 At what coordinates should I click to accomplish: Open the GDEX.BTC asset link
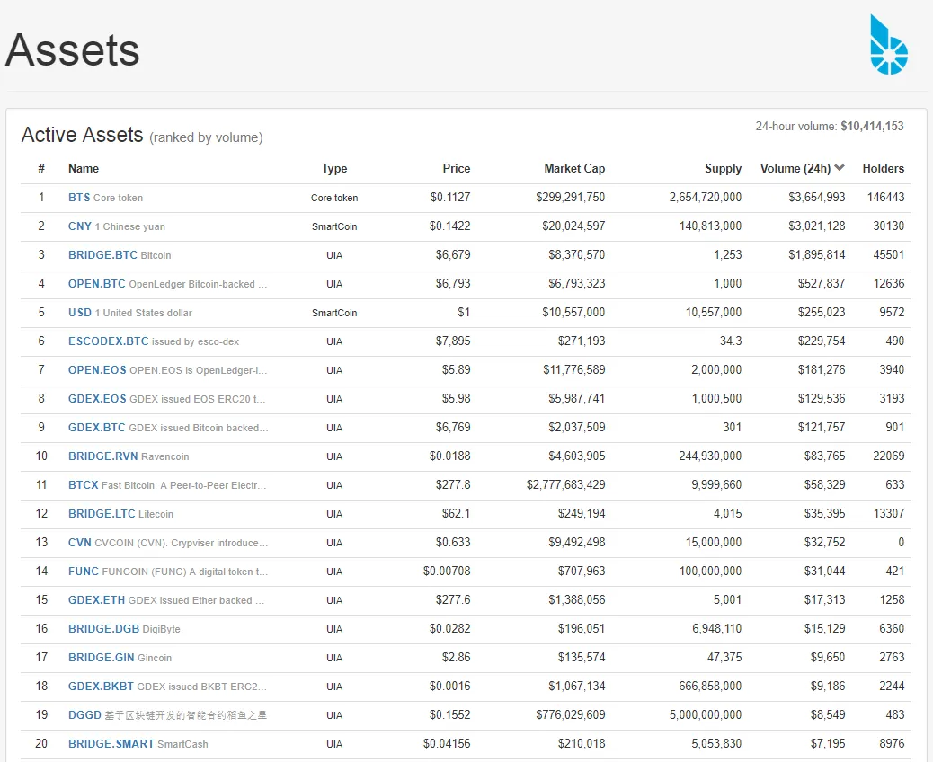96,428
